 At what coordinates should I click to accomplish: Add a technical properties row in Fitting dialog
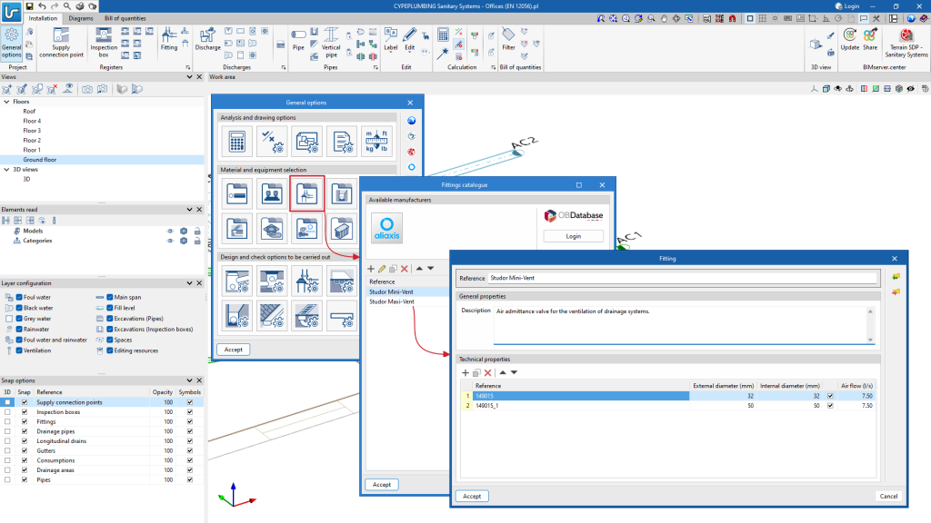click(x=465, y=373)
